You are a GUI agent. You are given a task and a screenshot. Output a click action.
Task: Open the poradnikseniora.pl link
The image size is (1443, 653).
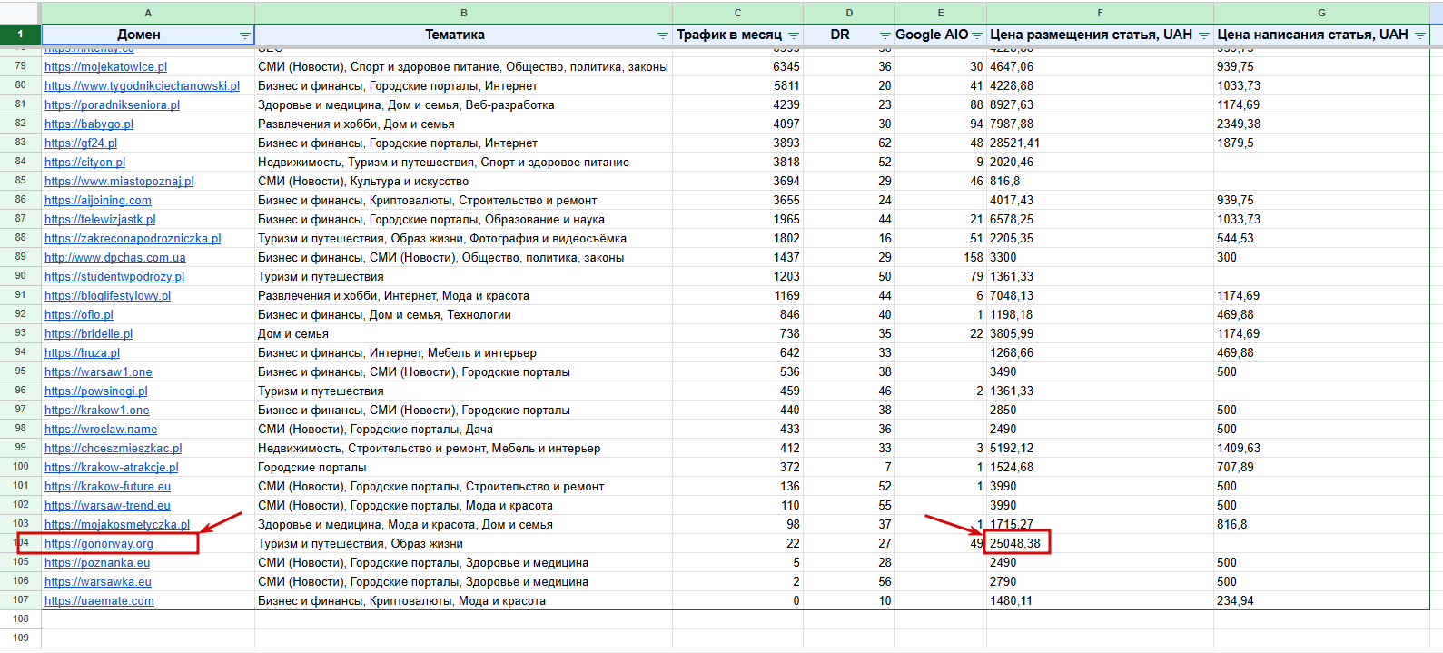click(112, 104)
